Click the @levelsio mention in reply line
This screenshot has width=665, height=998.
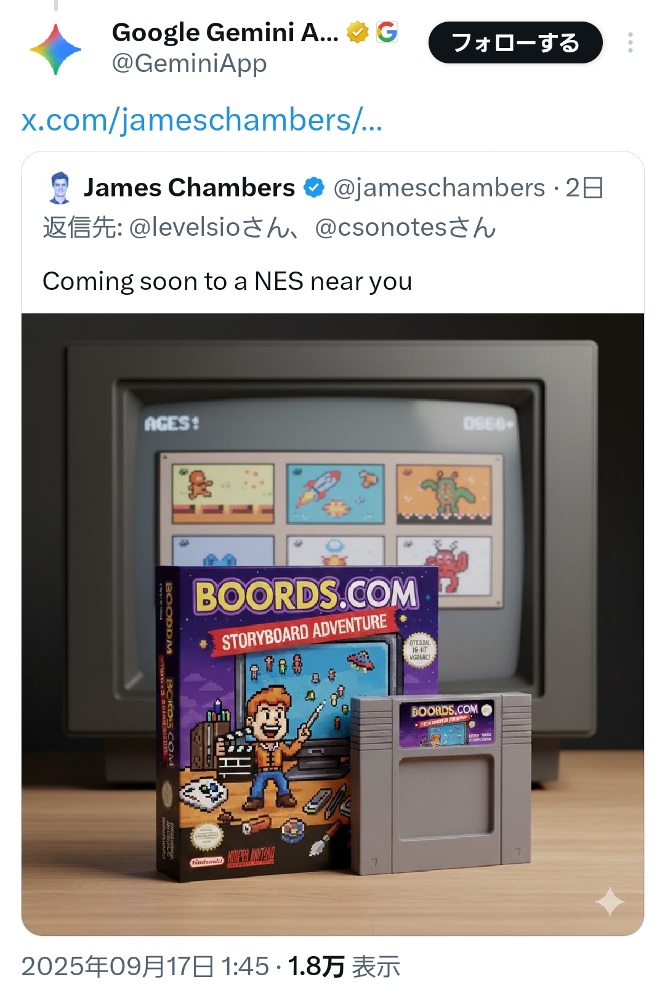click(x=184, y=227)
